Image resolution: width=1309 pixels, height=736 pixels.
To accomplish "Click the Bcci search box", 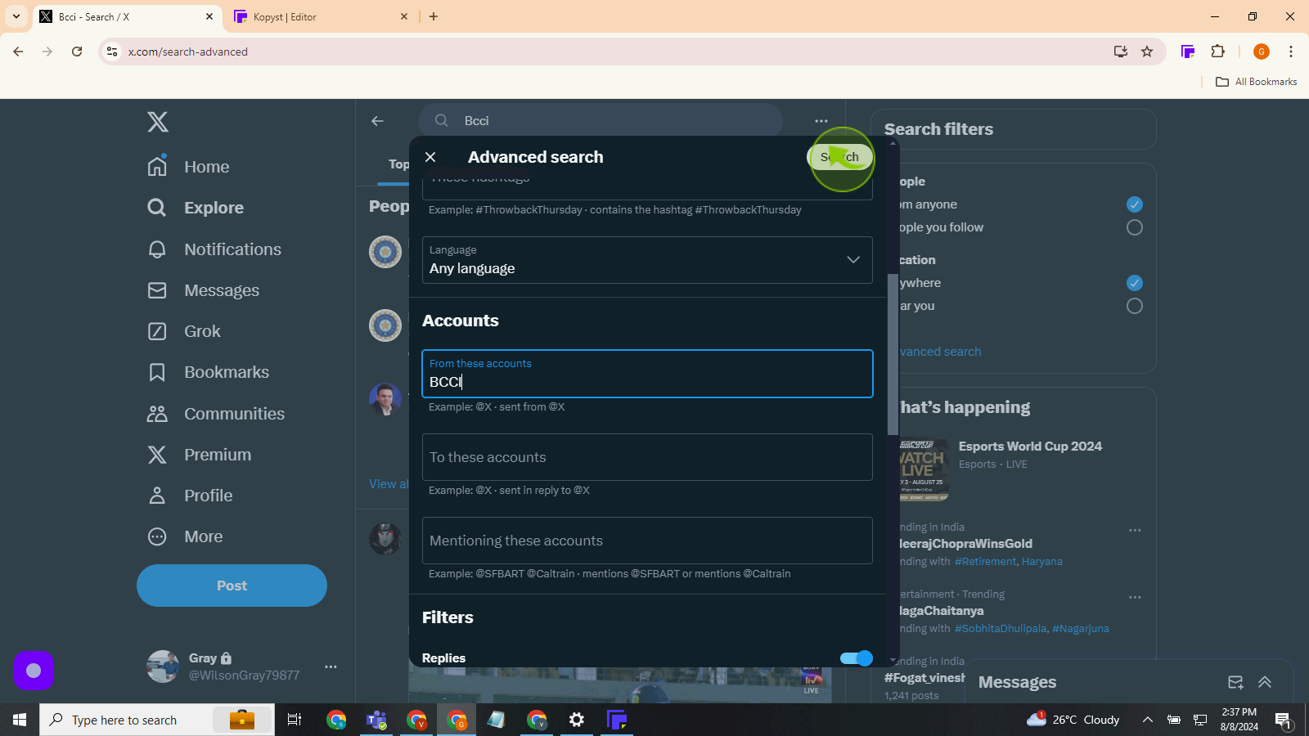I will tap(601, 121).
